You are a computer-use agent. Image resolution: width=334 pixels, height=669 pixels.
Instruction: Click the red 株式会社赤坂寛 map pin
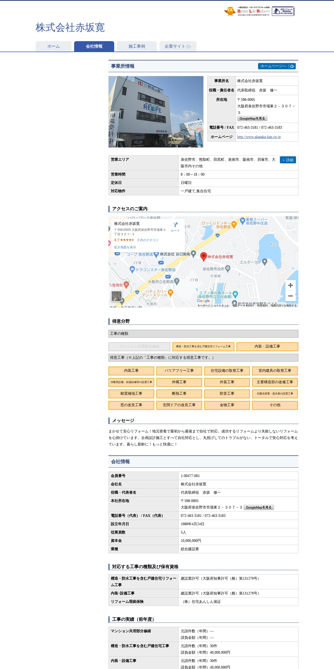pos(203,257)
